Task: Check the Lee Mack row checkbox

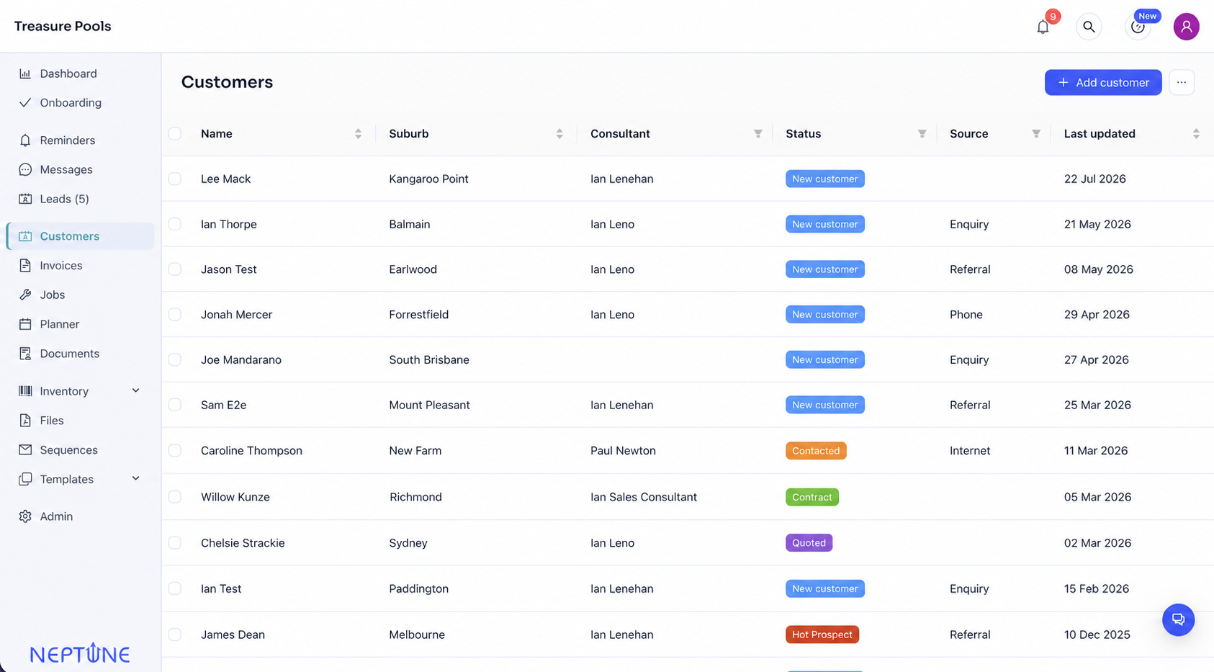Action: point(175,179)
